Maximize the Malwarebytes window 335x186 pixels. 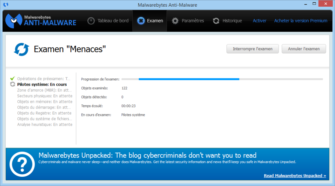314,4
